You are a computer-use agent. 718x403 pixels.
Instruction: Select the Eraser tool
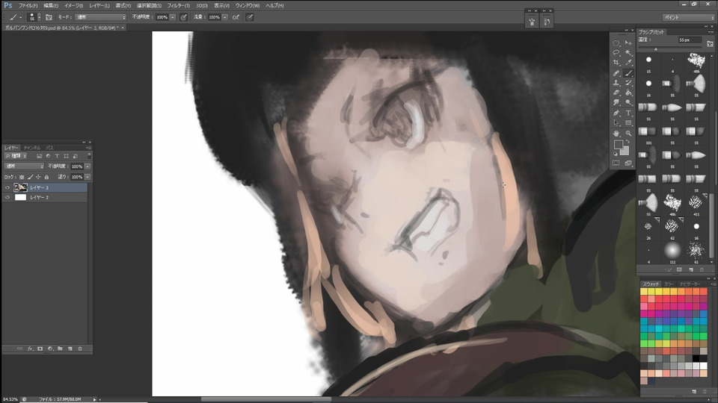coord(616,93)
